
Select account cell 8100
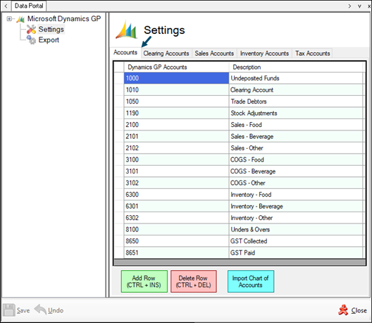coord(176,229)
